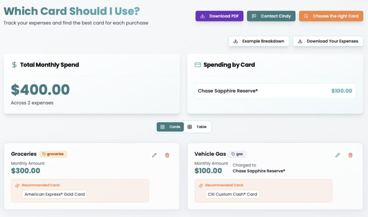Click the gas category tag
Image resolution: width=368 pixels, height=217 pixels.
pyautogui.click(x=237, y=154)
